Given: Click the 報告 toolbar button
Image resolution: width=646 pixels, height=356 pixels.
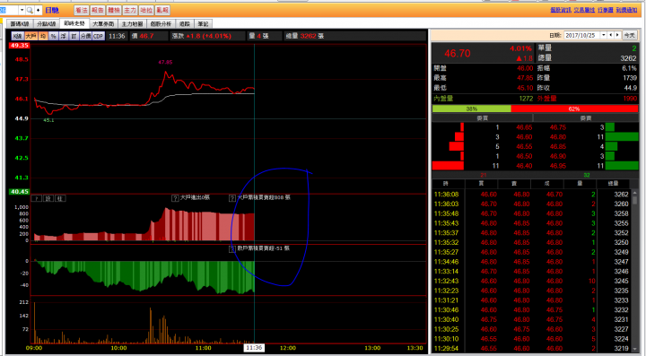Looking at the screenshot, I should coord(98,10).
